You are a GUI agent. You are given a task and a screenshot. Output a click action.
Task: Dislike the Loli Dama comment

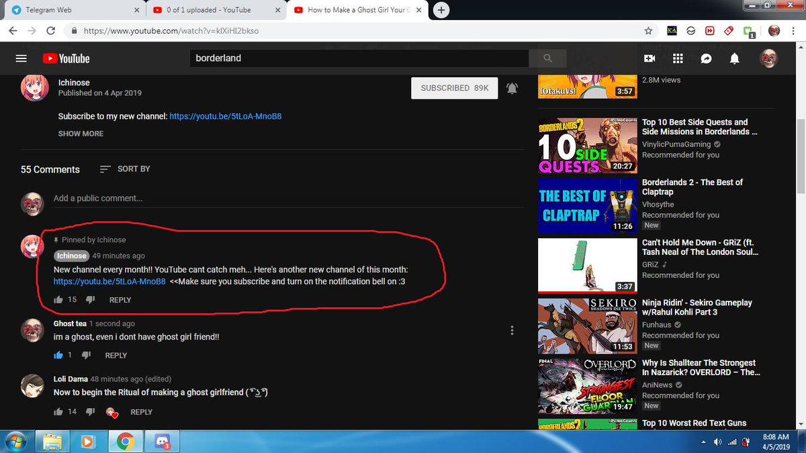click(91, 411)
